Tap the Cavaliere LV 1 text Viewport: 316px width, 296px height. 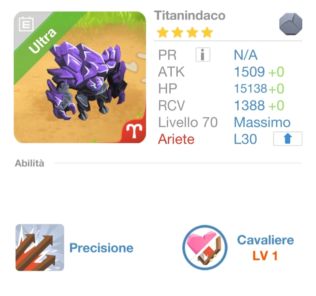(265, 256)
